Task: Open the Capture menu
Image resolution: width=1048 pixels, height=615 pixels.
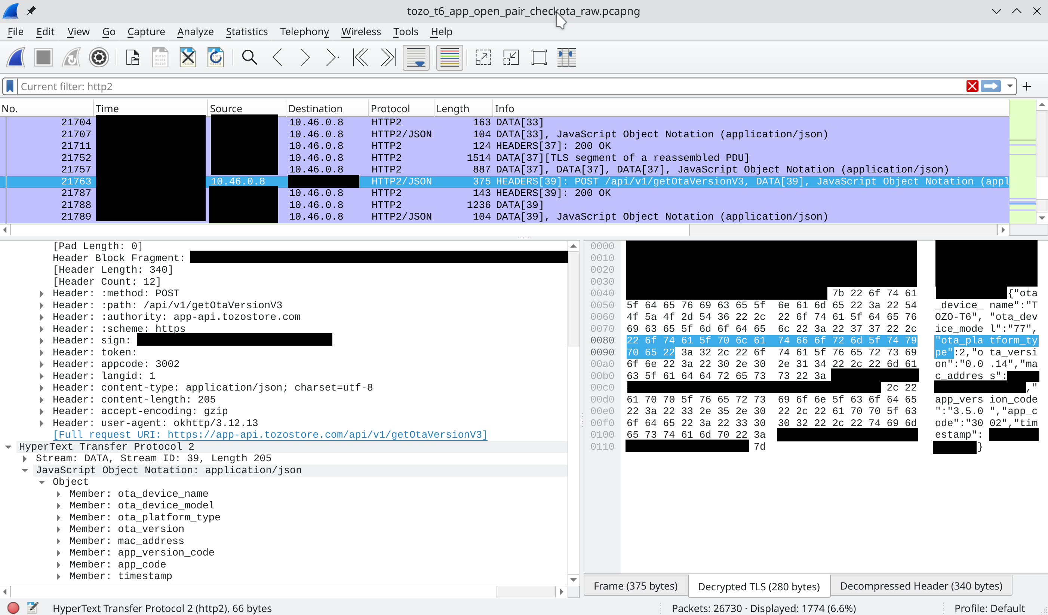Action: (146, 32)
